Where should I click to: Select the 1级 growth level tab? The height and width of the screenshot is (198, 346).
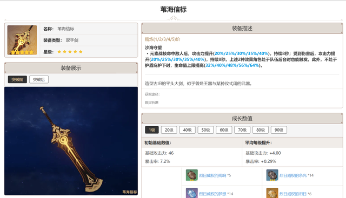pyautogui.click(x=152, y=130)
